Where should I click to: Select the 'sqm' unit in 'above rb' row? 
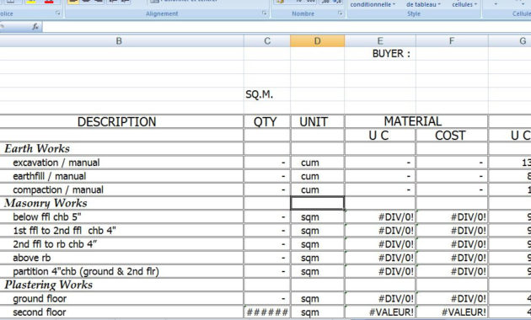(x=317, y=258)
